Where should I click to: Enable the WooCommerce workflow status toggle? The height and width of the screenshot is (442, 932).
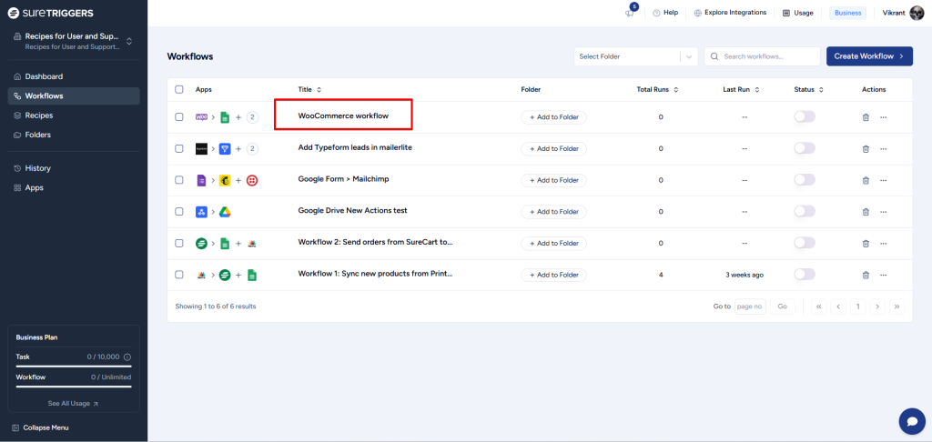pos(805,117)
